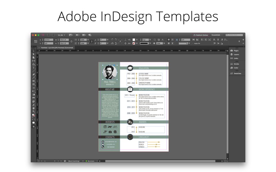This screenshot has width=276, height=172.
Task: Click the Adobe Stock search field
Action: click(234, 35)
